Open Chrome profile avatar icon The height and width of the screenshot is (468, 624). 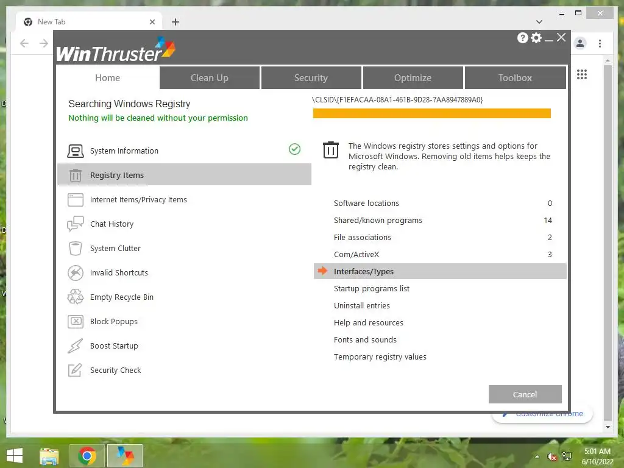580,43
